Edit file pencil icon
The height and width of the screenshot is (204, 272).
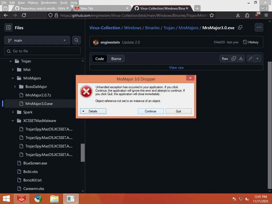tap(250, 59)
